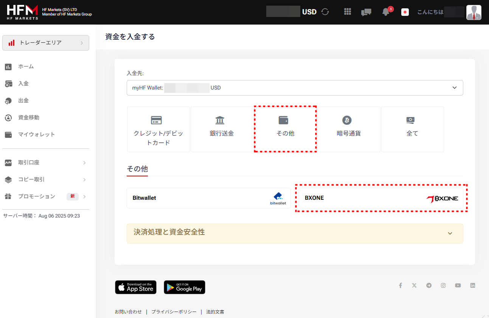The width and height of the screenshot is (489, 318).
Task: Download from App Store badge
Action: point(135,287)
